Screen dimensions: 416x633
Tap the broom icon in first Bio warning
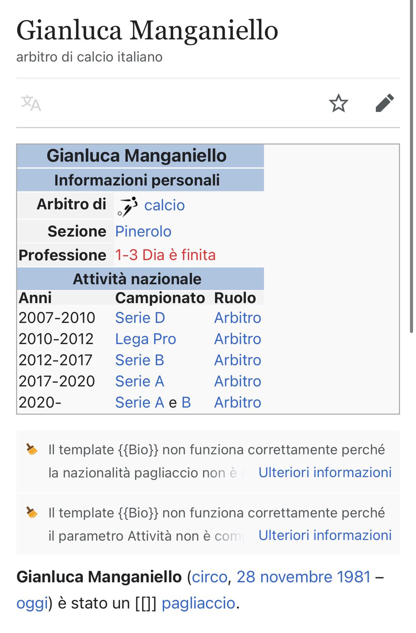(32, 449)
